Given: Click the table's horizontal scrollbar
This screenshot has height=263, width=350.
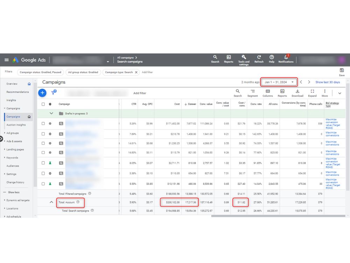Looking at the screenshot, I should point(278,216).
